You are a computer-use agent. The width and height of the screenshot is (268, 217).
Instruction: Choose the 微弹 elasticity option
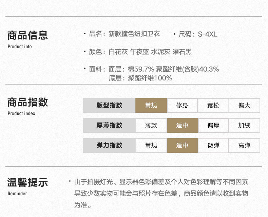(x=213, y=145)
